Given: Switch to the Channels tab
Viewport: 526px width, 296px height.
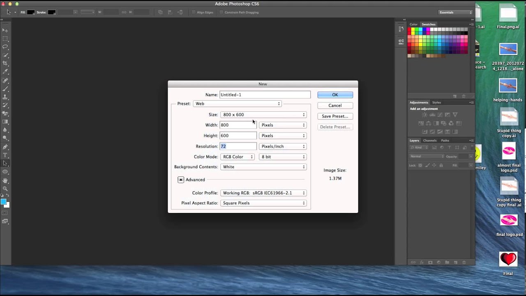Looking at the screenshot, I should [x=430, y=141].
